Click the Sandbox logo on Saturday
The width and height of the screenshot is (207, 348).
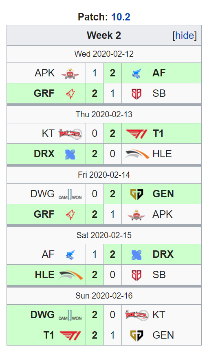[137, 275]
